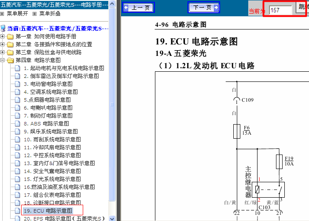Select the root node 当前:五菱汽车--五菱荣光

[x=58, y=29]
